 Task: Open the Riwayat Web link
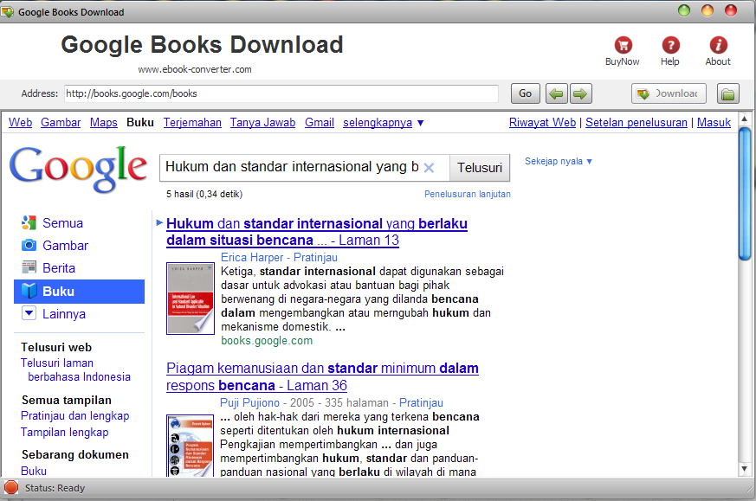[542, 122]
